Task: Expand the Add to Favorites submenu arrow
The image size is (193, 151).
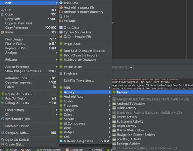Action: coord(57,67)
